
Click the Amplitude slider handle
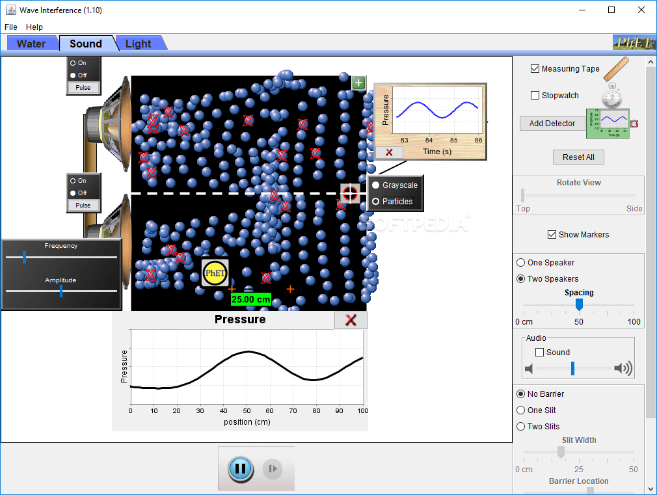click(61, 291)
